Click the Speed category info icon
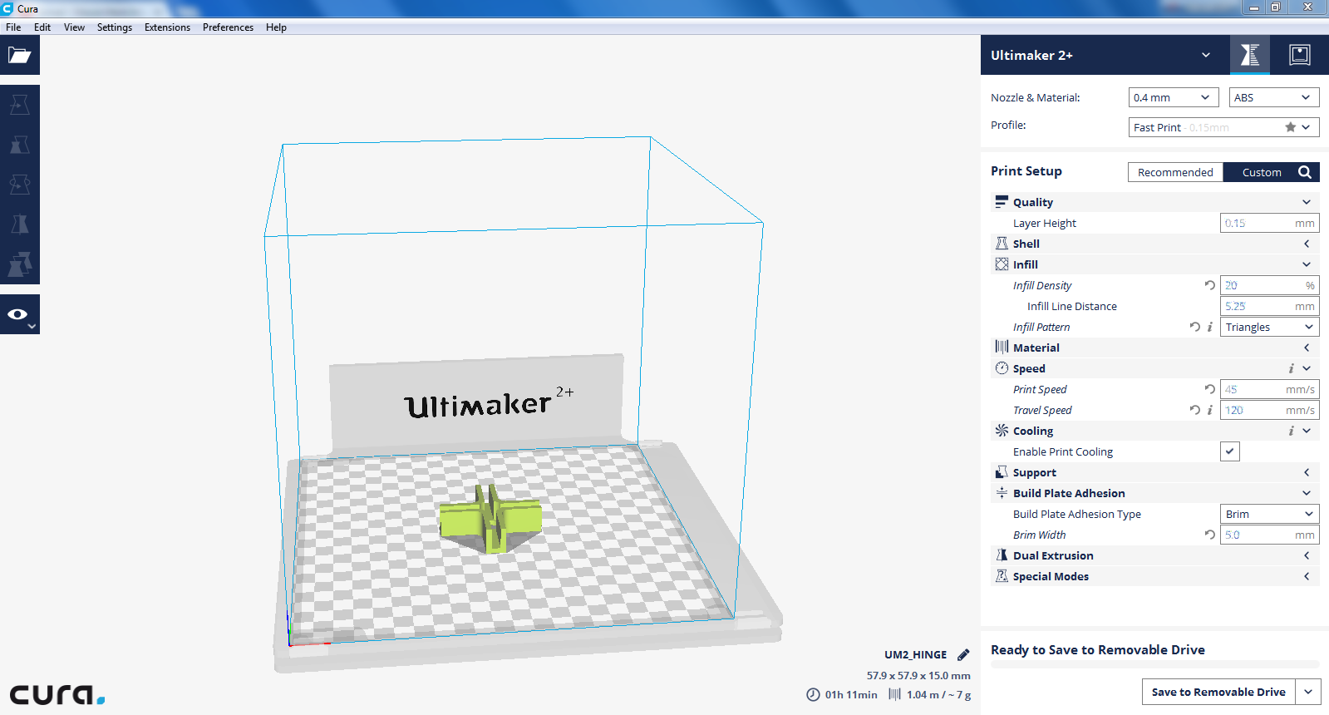 click(x=1291, y=368)
